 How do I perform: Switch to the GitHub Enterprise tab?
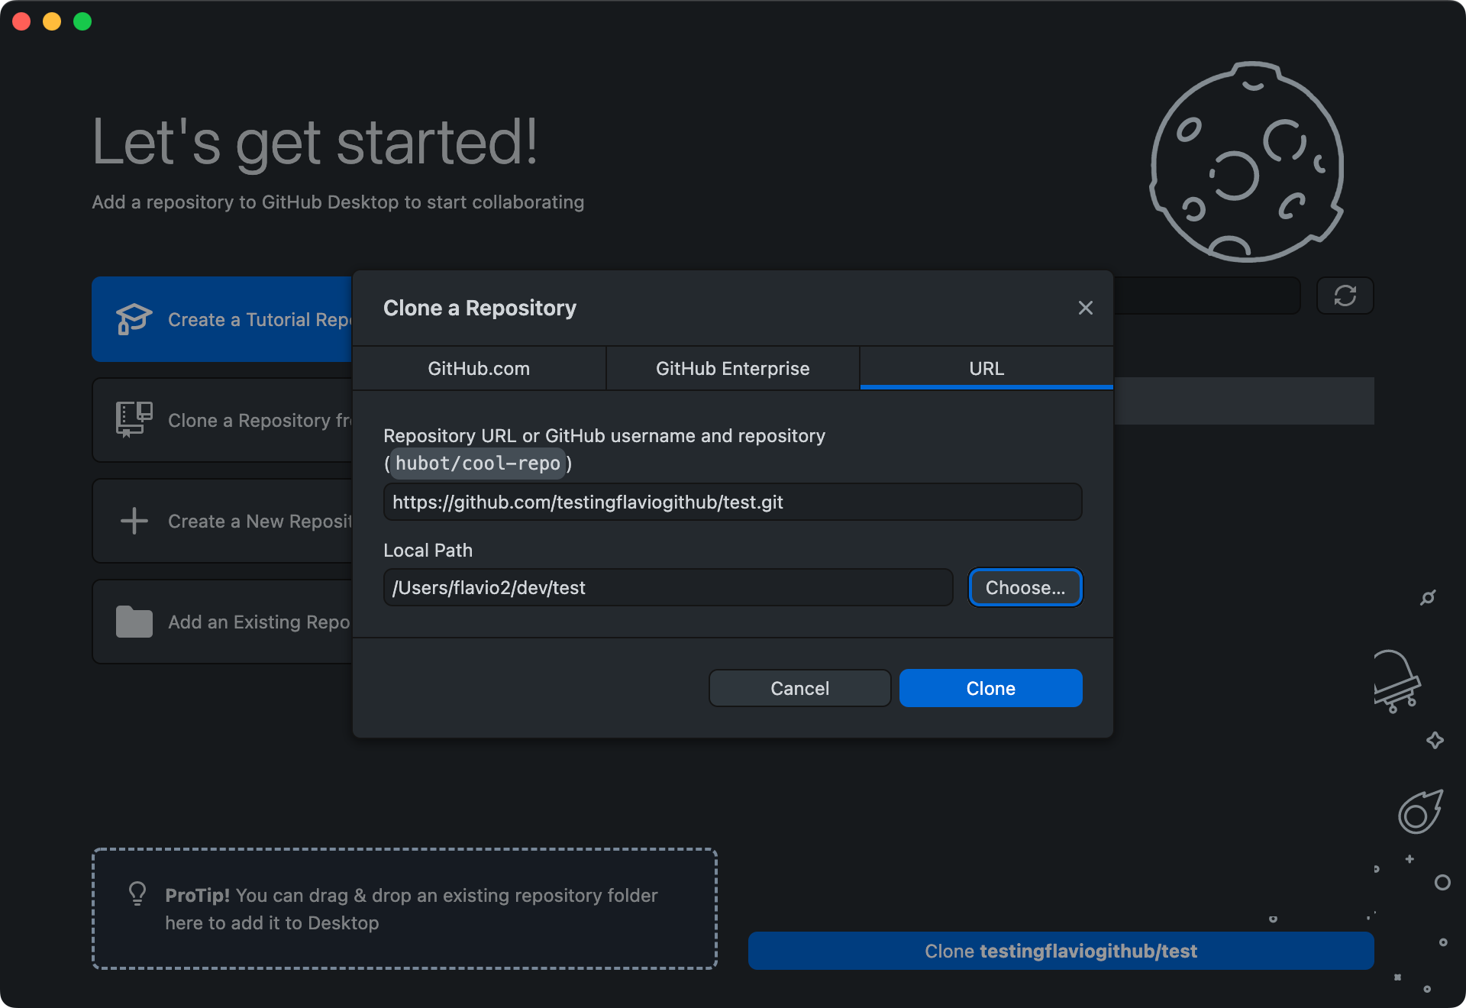[732, 369]
